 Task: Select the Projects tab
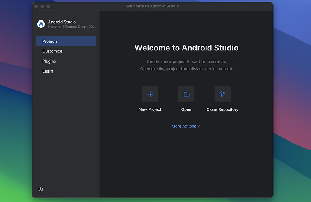(66, 41)
